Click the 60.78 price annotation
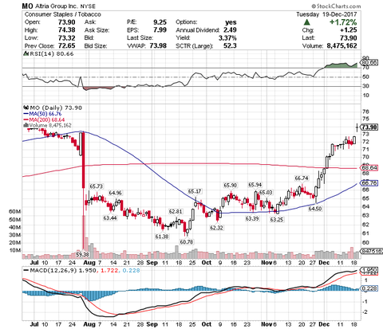This screenshot has height=329, width=383. click(x=187, y=242)
